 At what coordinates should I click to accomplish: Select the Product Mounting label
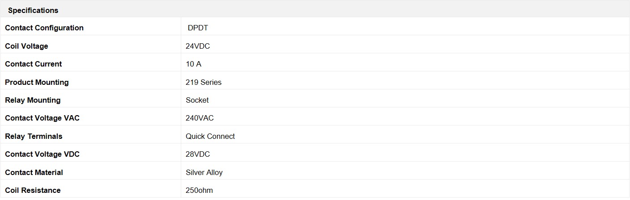37,82
